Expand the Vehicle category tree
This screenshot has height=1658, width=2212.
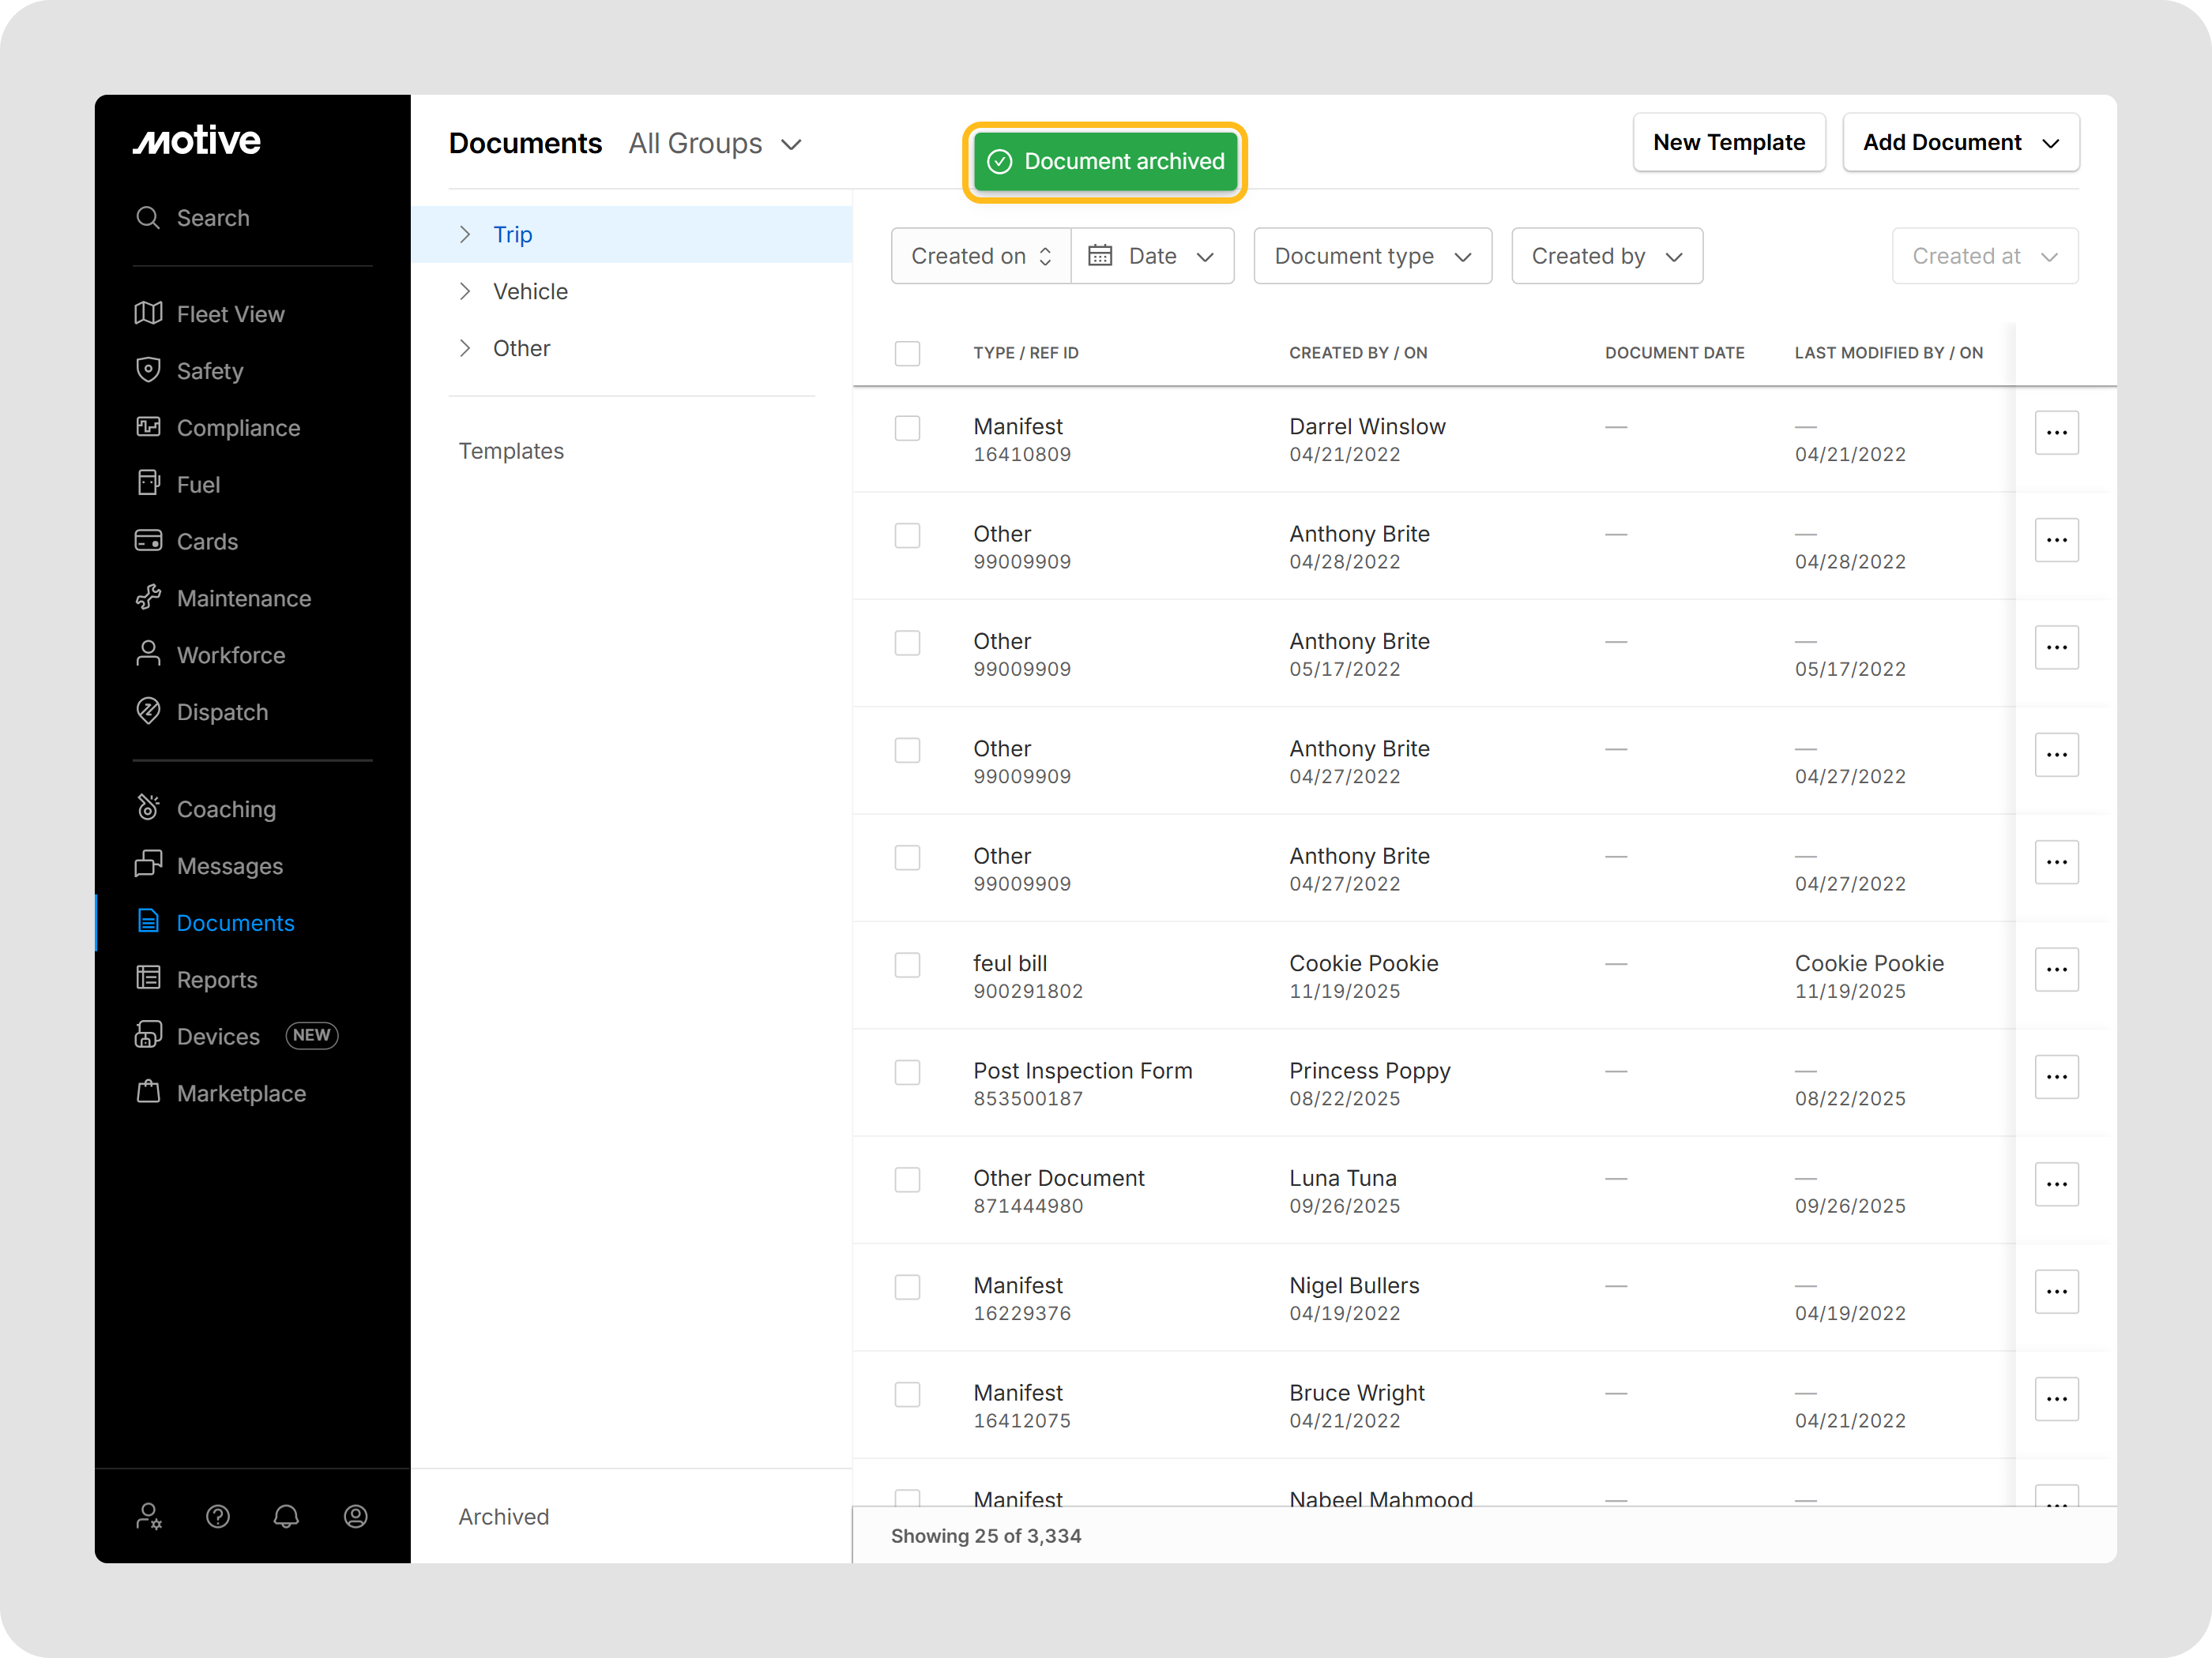pos(465,291)
